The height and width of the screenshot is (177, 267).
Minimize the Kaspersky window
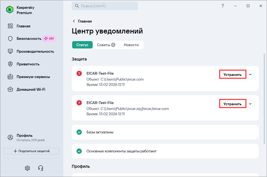pos(235,6)
